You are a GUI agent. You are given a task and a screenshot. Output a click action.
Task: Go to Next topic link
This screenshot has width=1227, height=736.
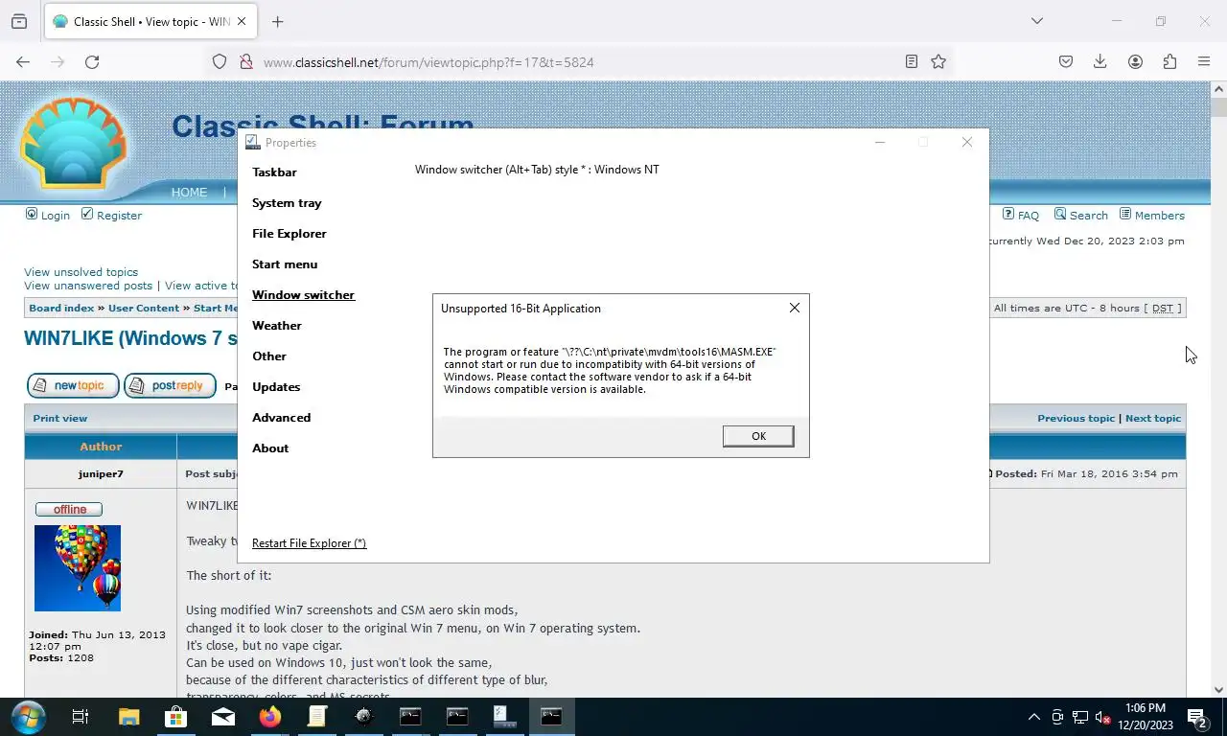(1153, 419)
